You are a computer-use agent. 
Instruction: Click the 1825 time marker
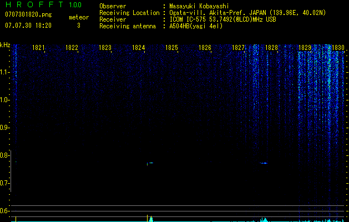(172, 47)
